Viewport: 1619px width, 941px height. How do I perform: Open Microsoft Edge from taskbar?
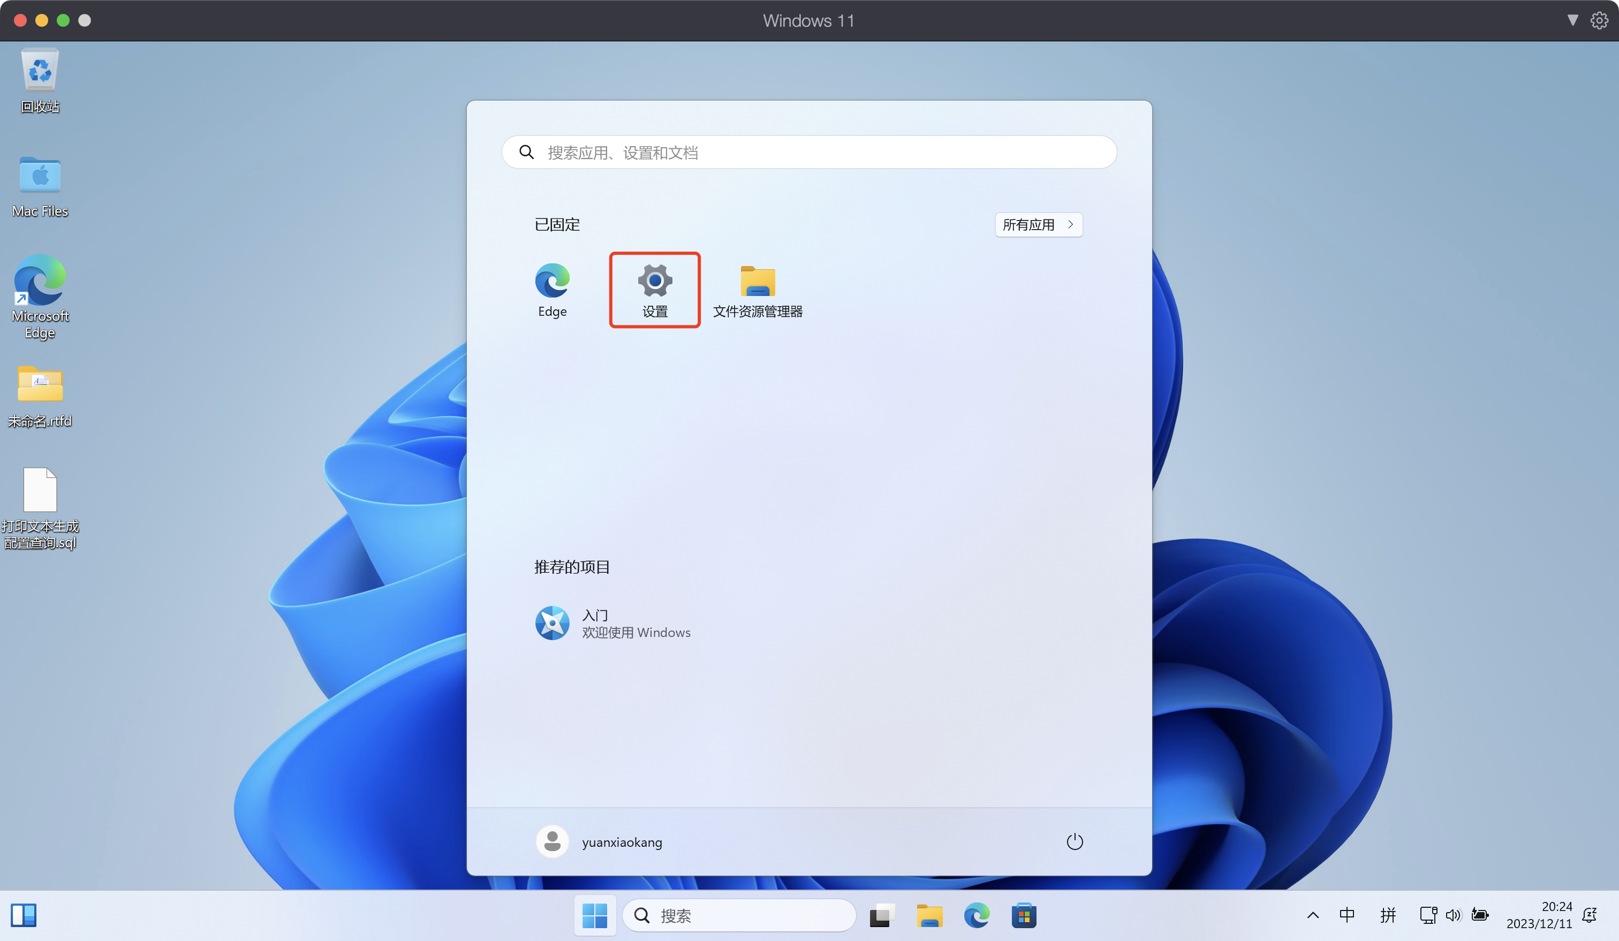976,915
